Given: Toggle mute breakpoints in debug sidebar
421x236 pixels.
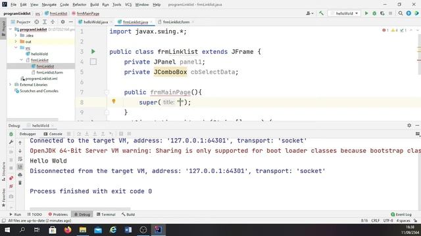Looking at the screenshot, I should [11, 186].
